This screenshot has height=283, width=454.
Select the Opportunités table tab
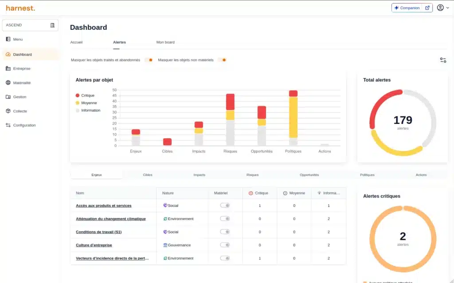(309, 175)
